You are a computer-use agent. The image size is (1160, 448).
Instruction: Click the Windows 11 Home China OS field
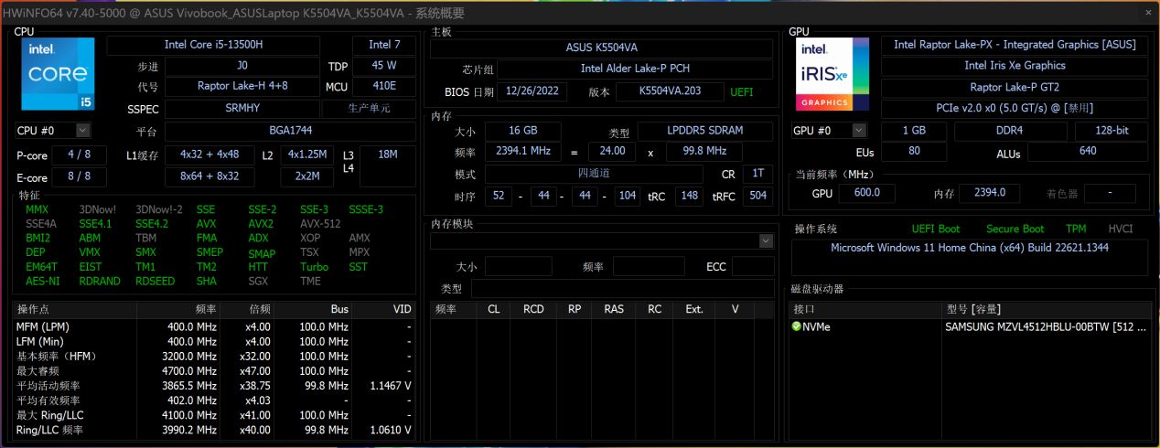[x=969, y=248]
